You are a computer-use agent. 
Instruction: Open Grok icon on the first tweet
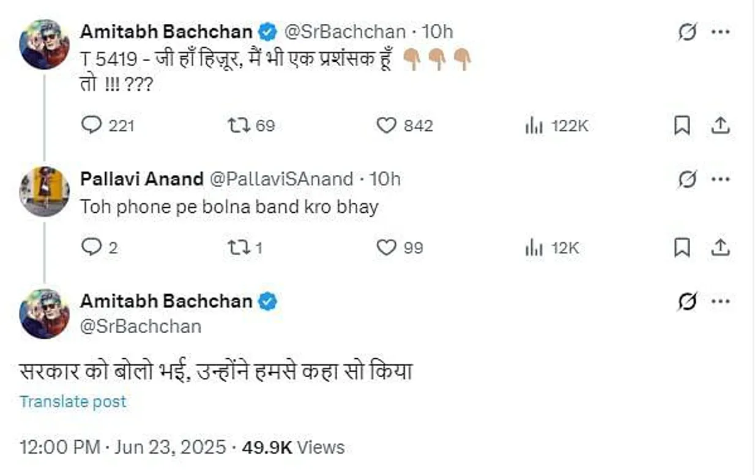[688, 32]
